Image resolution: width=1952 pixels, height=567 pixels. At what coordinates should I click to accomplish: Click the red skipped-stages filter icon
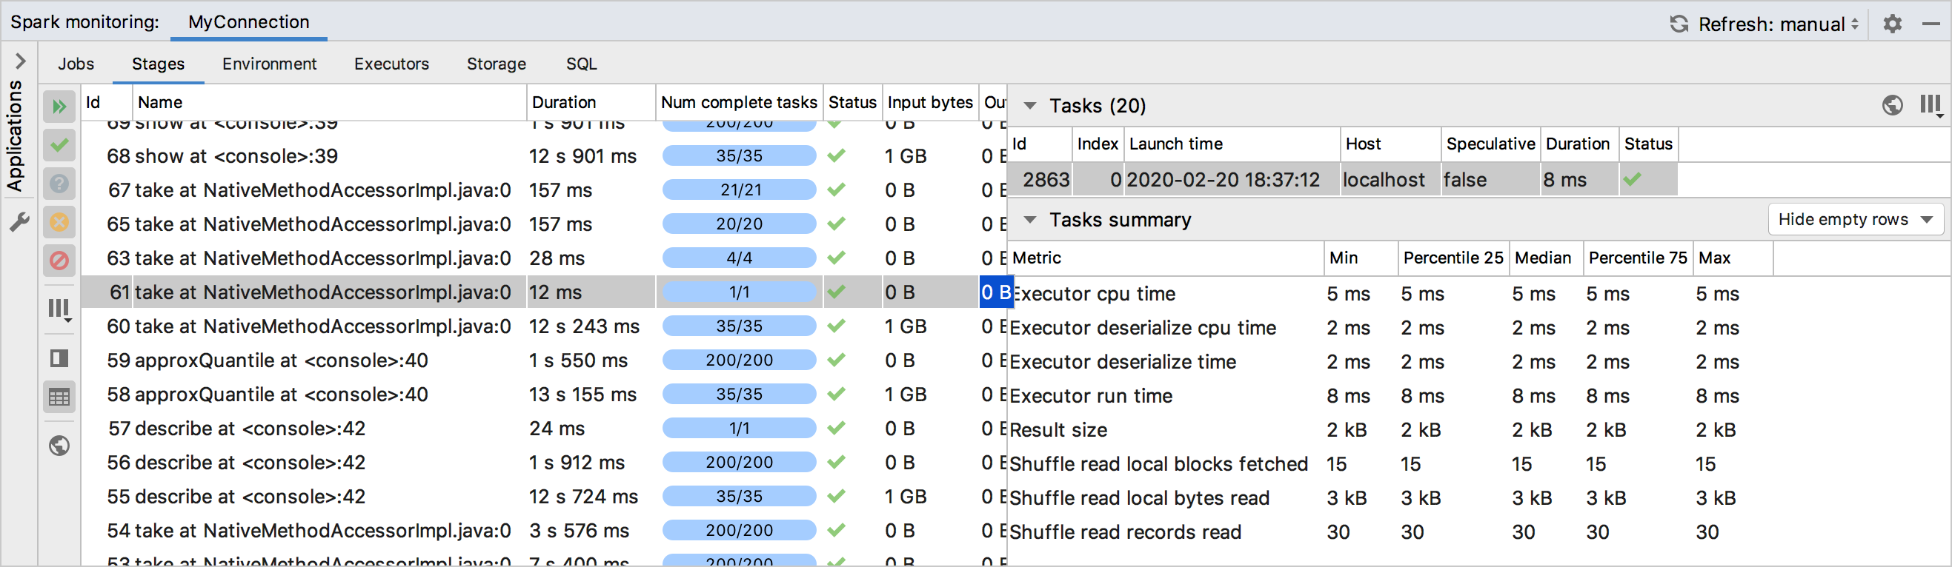point(59,261)
